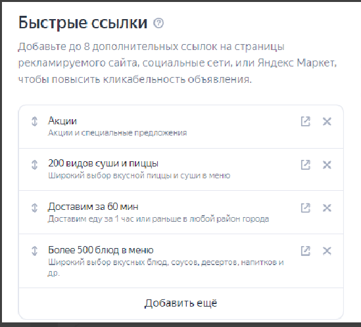Grab the reorder handle for Акции
361x327 pixels.
pos(34,121)
